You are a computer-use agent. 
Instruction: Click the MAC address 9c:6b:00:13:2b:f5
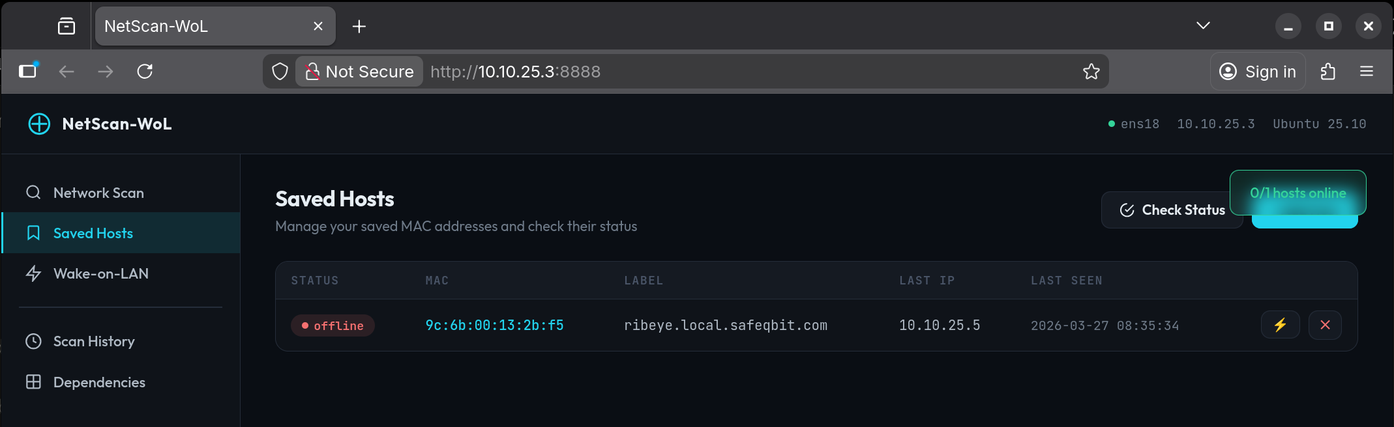(x=494, y=325)
